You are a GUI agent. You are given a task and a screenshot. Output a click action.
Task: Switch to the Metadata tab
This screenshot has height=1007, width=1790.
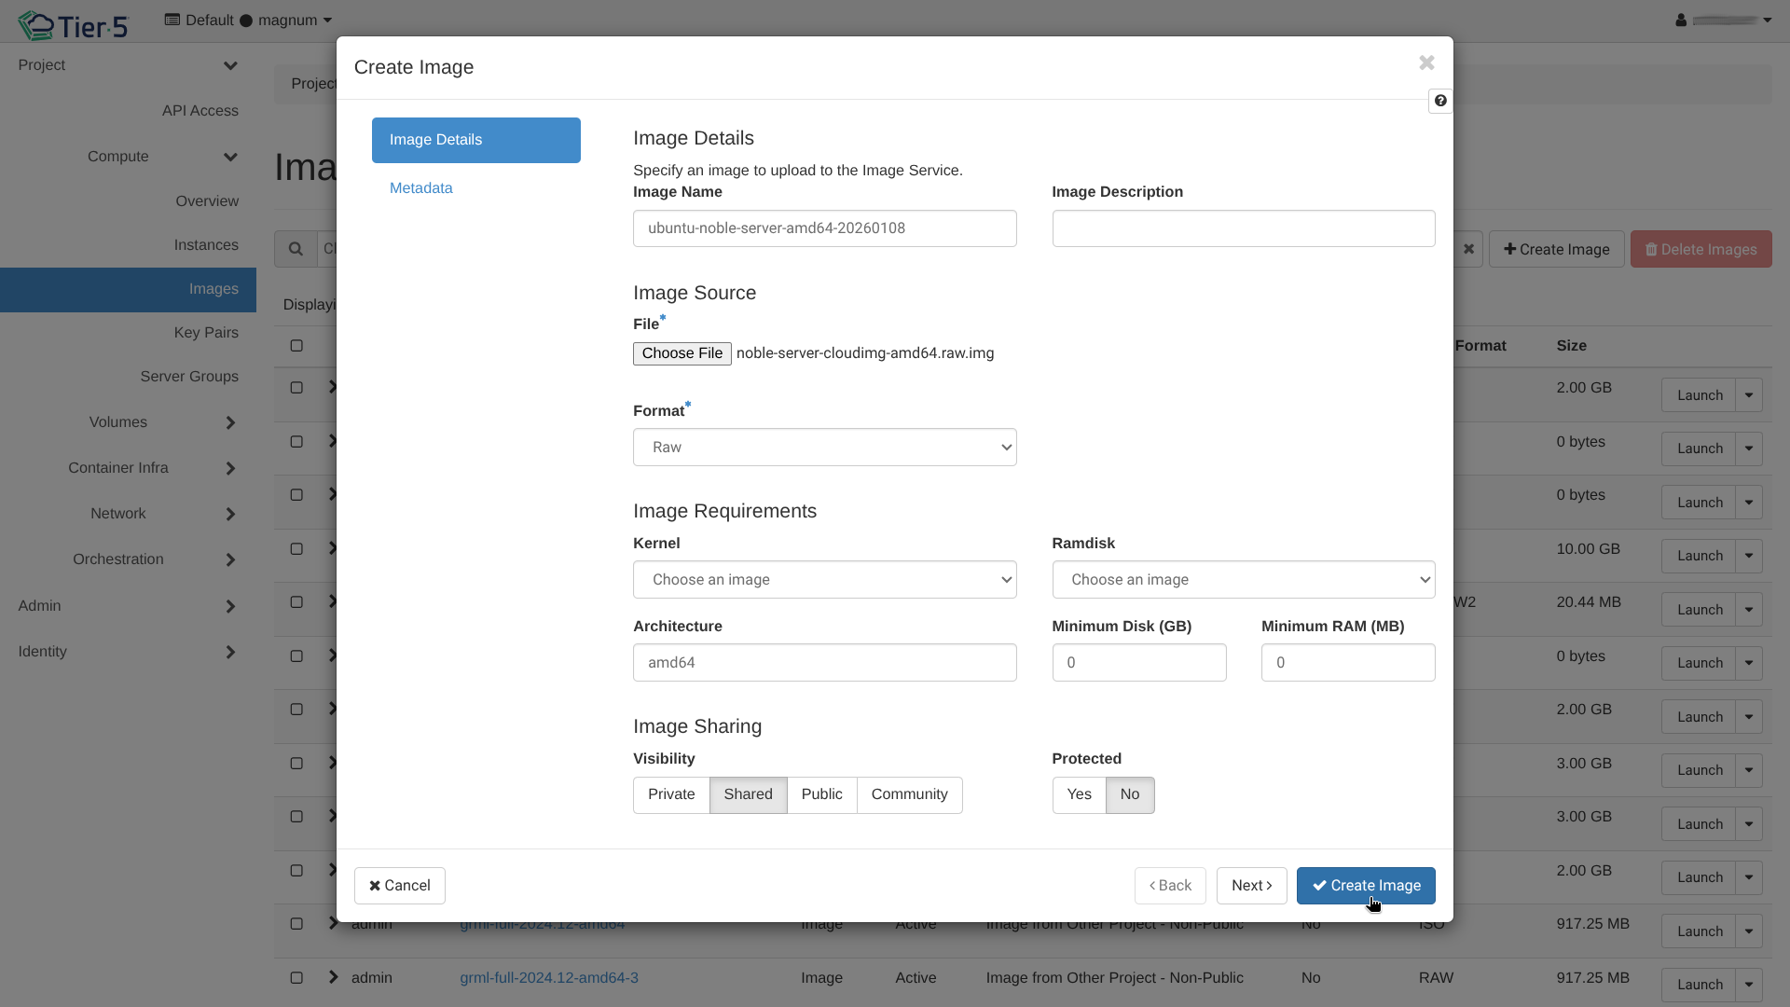(x=421, y=188)
